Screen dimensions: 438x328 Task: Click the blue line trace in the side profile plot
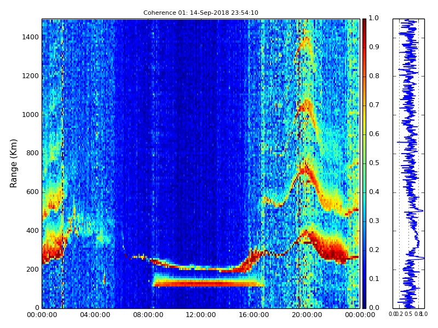tap(410, 163)
